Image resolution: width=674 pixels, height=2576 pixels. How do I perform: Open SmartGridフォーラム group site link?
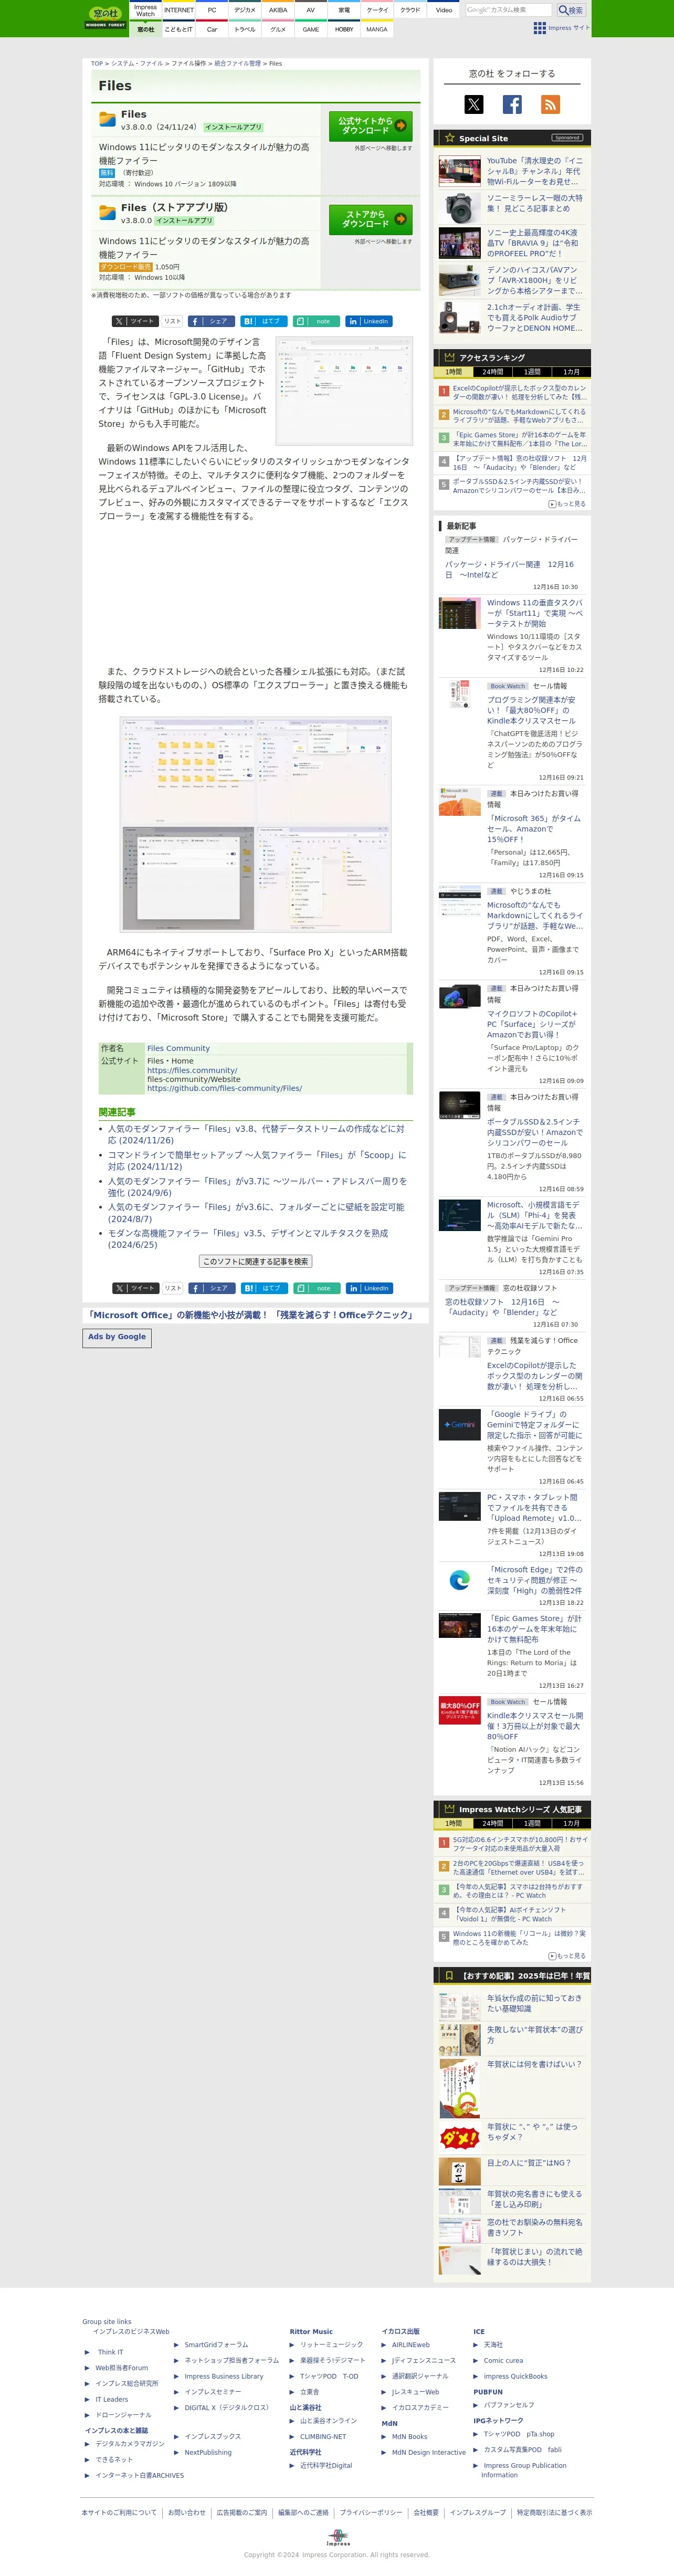[216, 2344]
